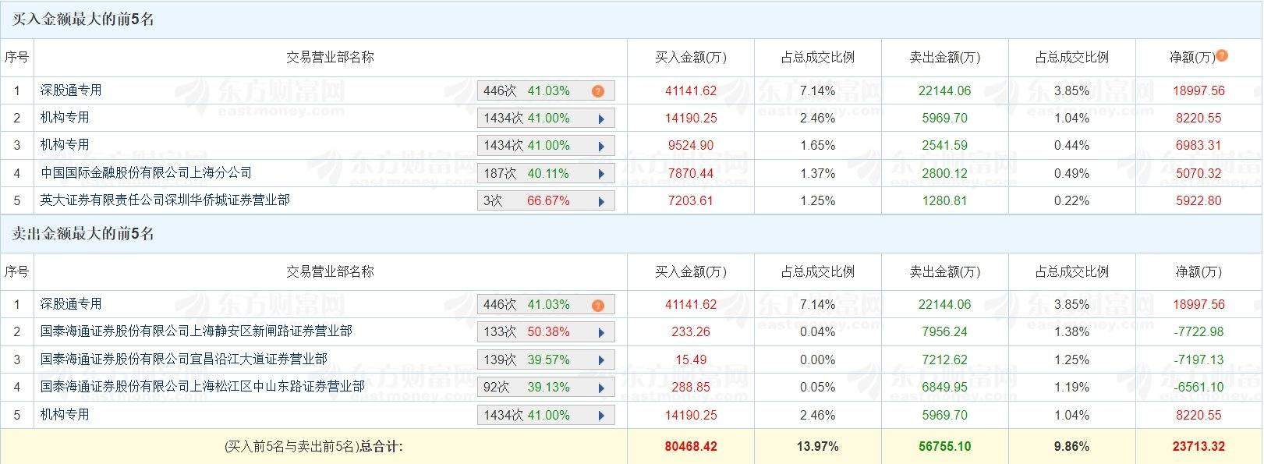Open the 英大证券深圳华侨城证券营业部 link
The image size is (1264, 464).
click(x=165, y=200)
